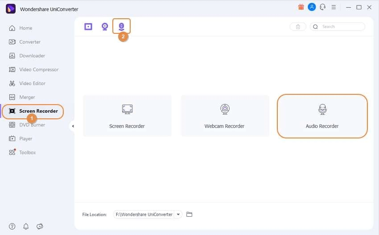Click the customer support headset icon

(x=323, y=7)
